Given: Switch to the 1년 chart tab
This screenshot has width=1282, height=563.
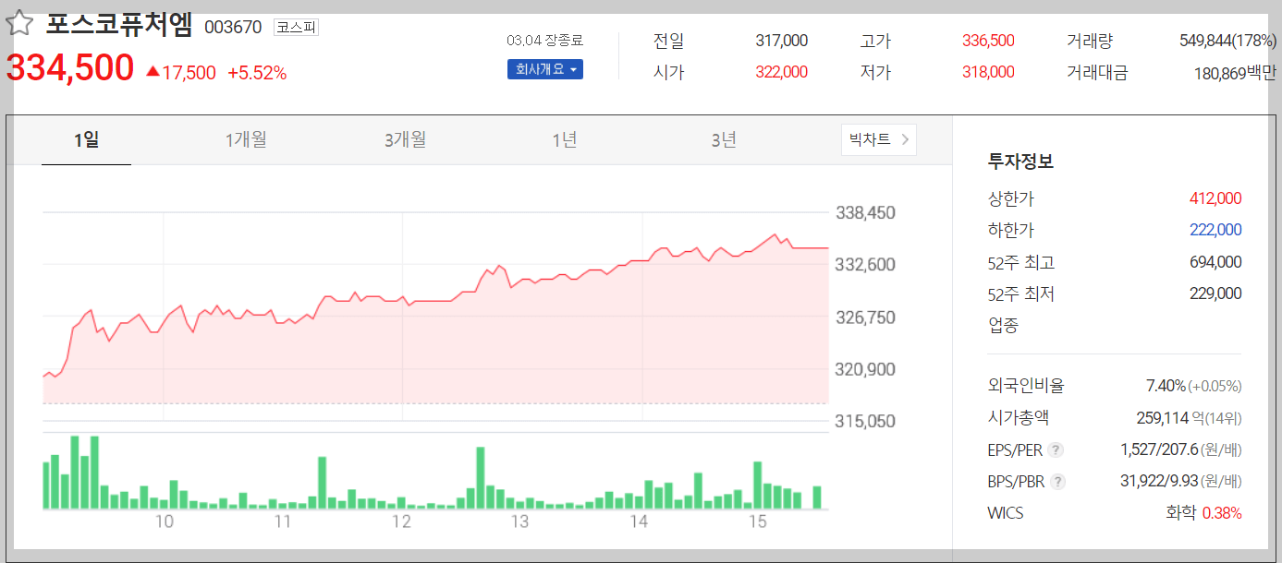Looking at the screenshot, I should click(x=565, y=139).
